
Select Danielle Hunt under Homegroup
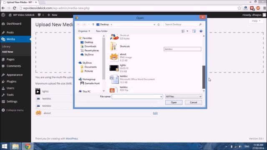click(x=90, y=83)
